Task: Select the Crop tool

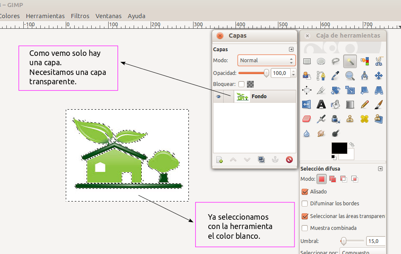Action: (x=321, y=90)
